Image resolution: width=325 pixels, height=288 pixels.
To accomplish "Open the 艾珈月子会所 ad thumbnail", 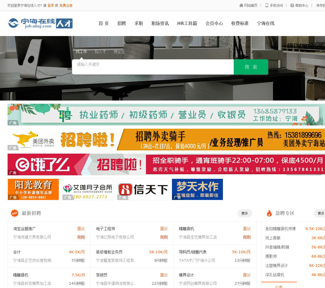I will (88, 189).
